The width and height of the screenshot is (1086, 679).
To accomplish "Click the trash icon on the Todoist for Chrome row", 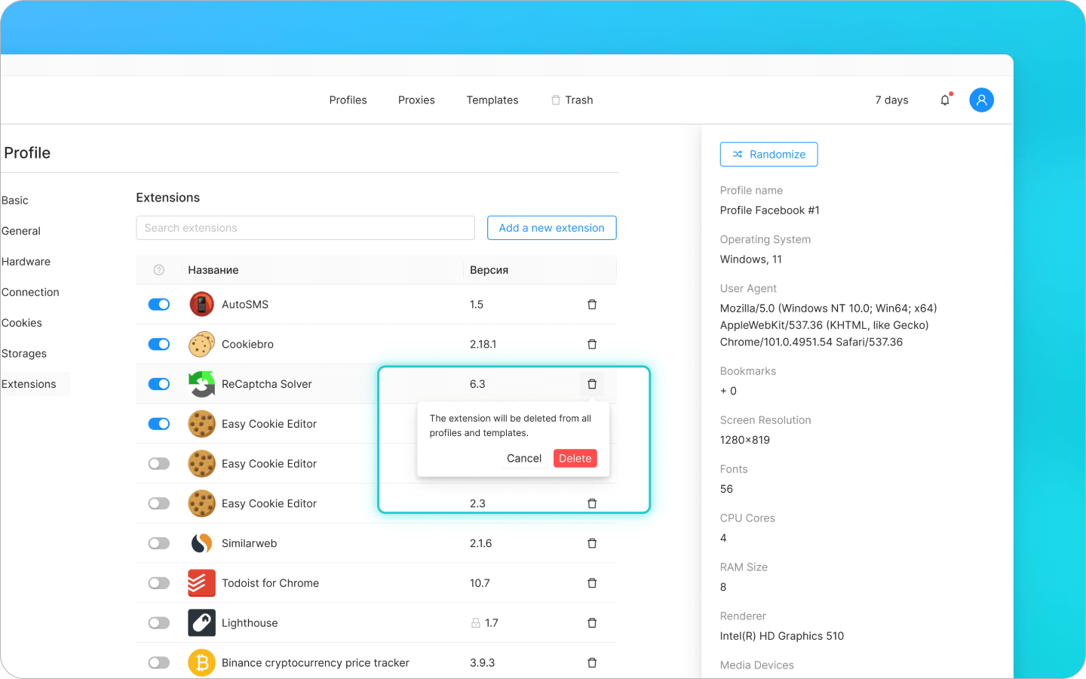I will pyautogui.click(x=592, y=582).
